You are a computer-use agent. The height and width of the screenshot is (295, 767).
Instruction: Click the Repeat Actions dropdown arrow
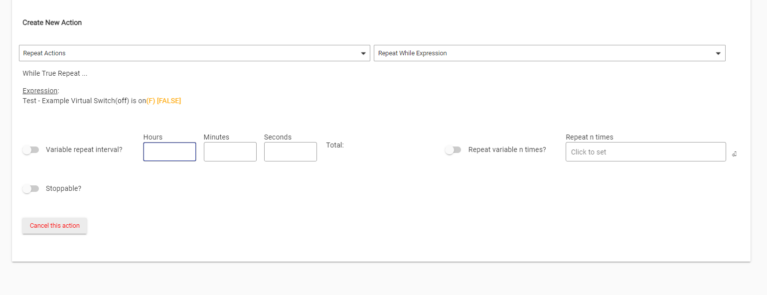pos(363,53)
